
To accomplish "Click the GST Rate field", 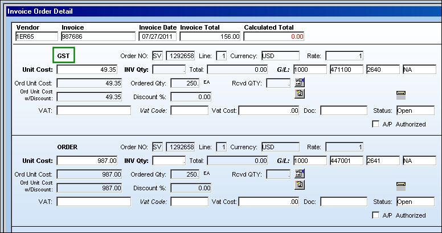I will point(344,56).
